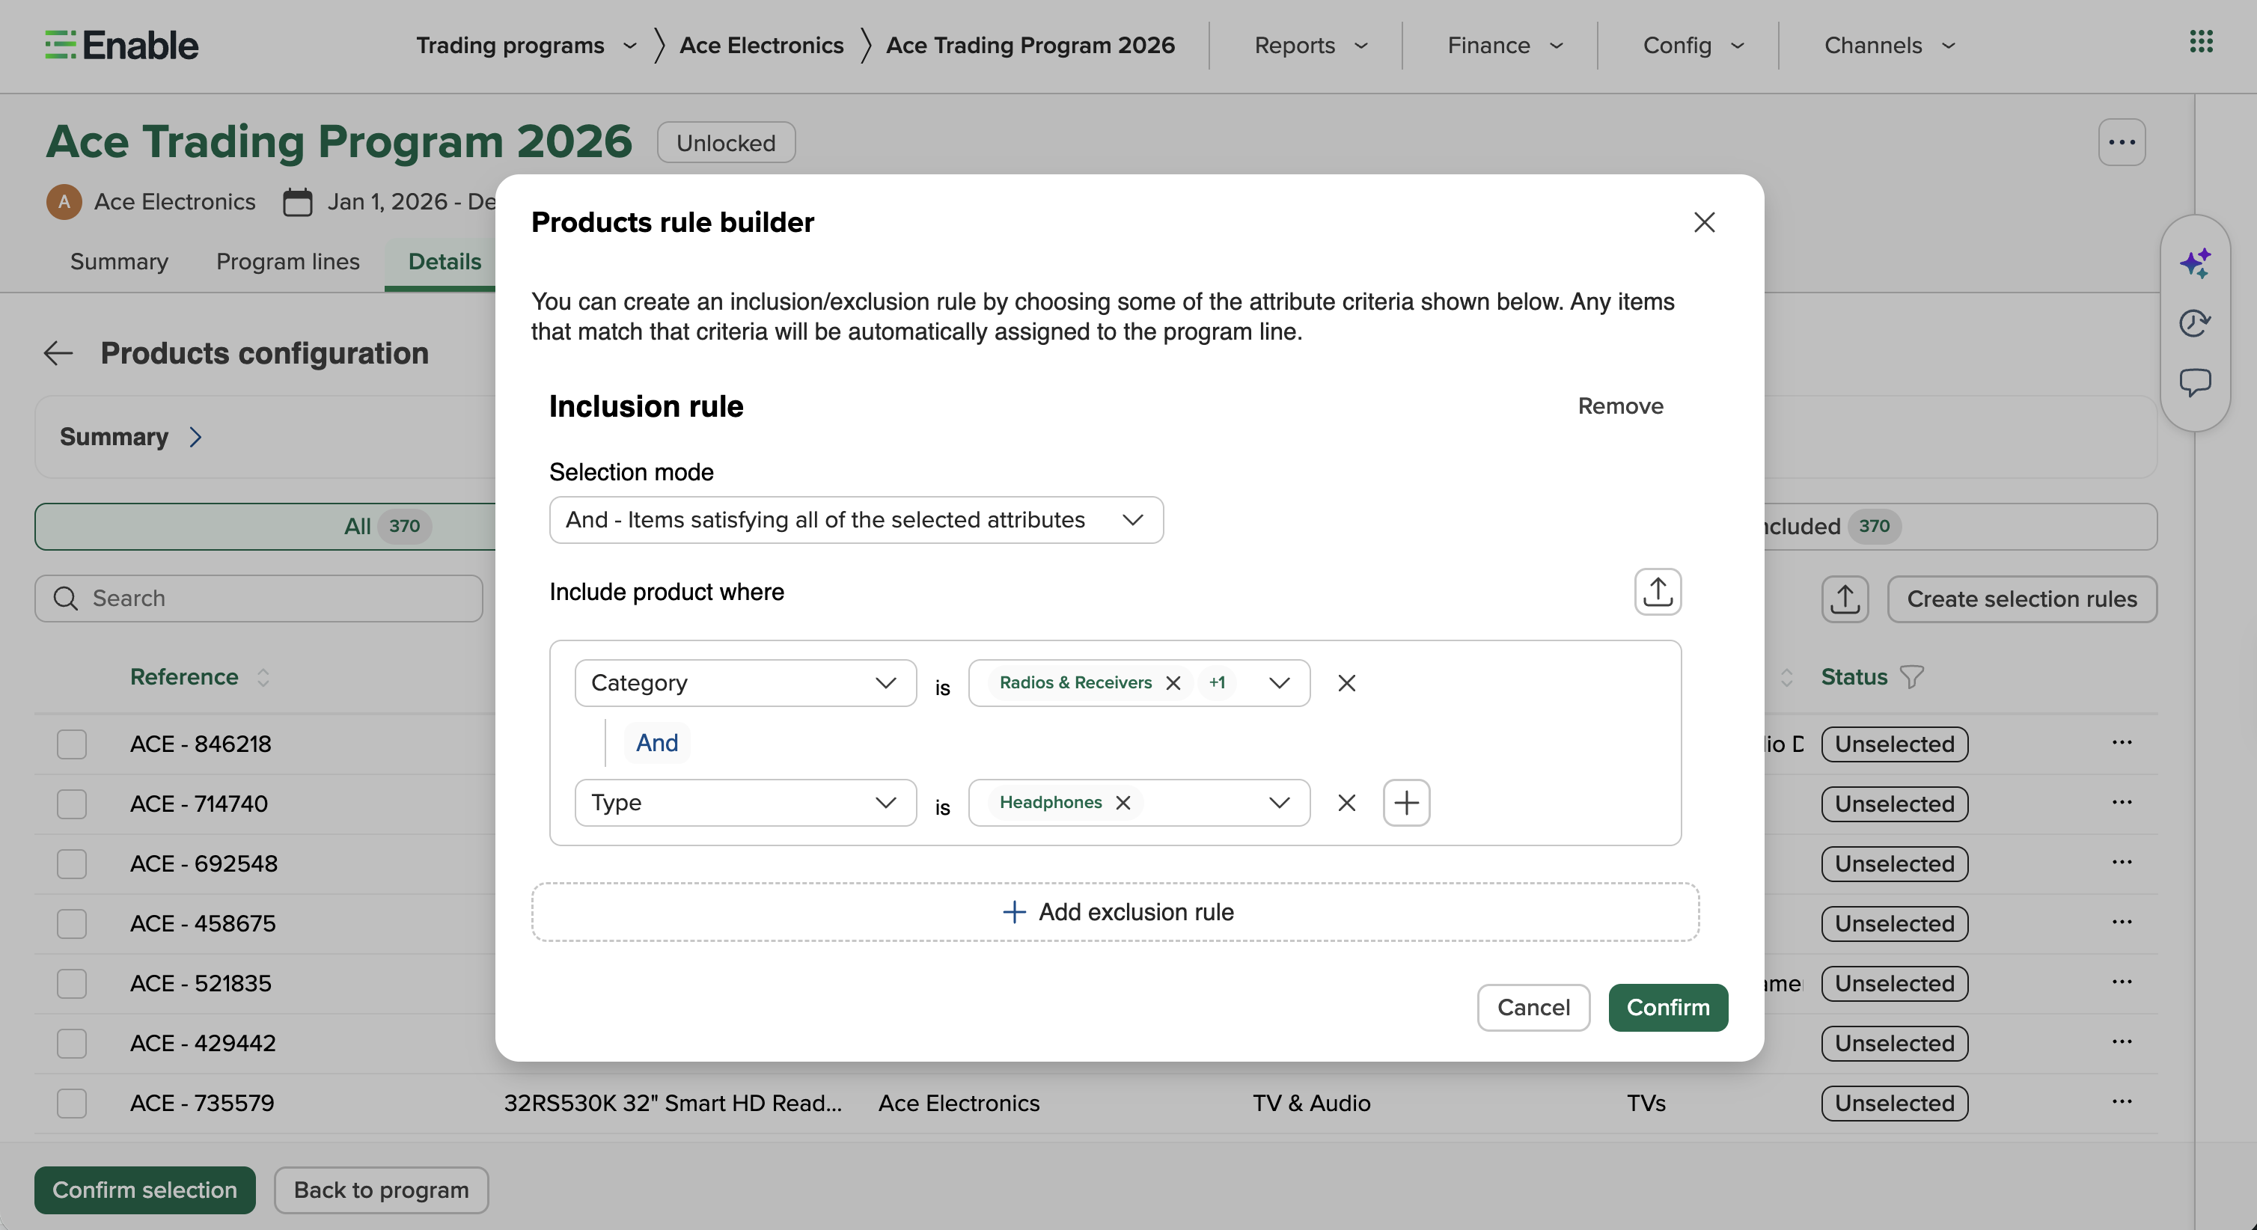Open the history clock icon in sidebar
This screenshot has width=2257, height=1230.
tap(2195, 322)
